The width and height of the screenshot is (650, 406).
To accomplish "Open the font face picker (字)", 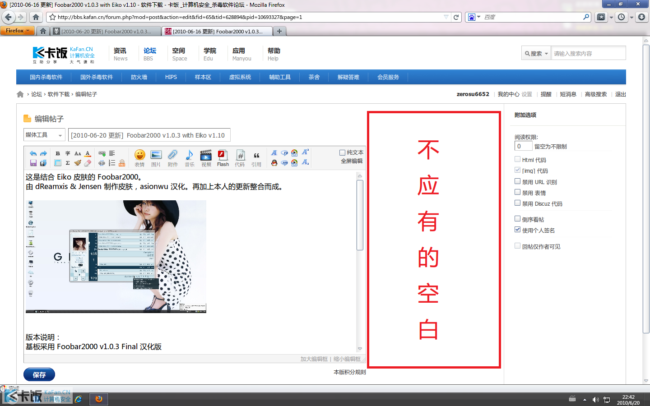I will tap(68, 153).
